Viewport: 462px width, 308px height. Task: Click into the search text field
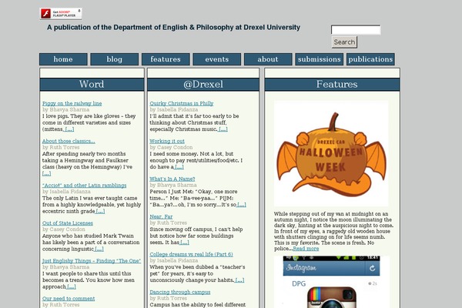tap(356, 30)
